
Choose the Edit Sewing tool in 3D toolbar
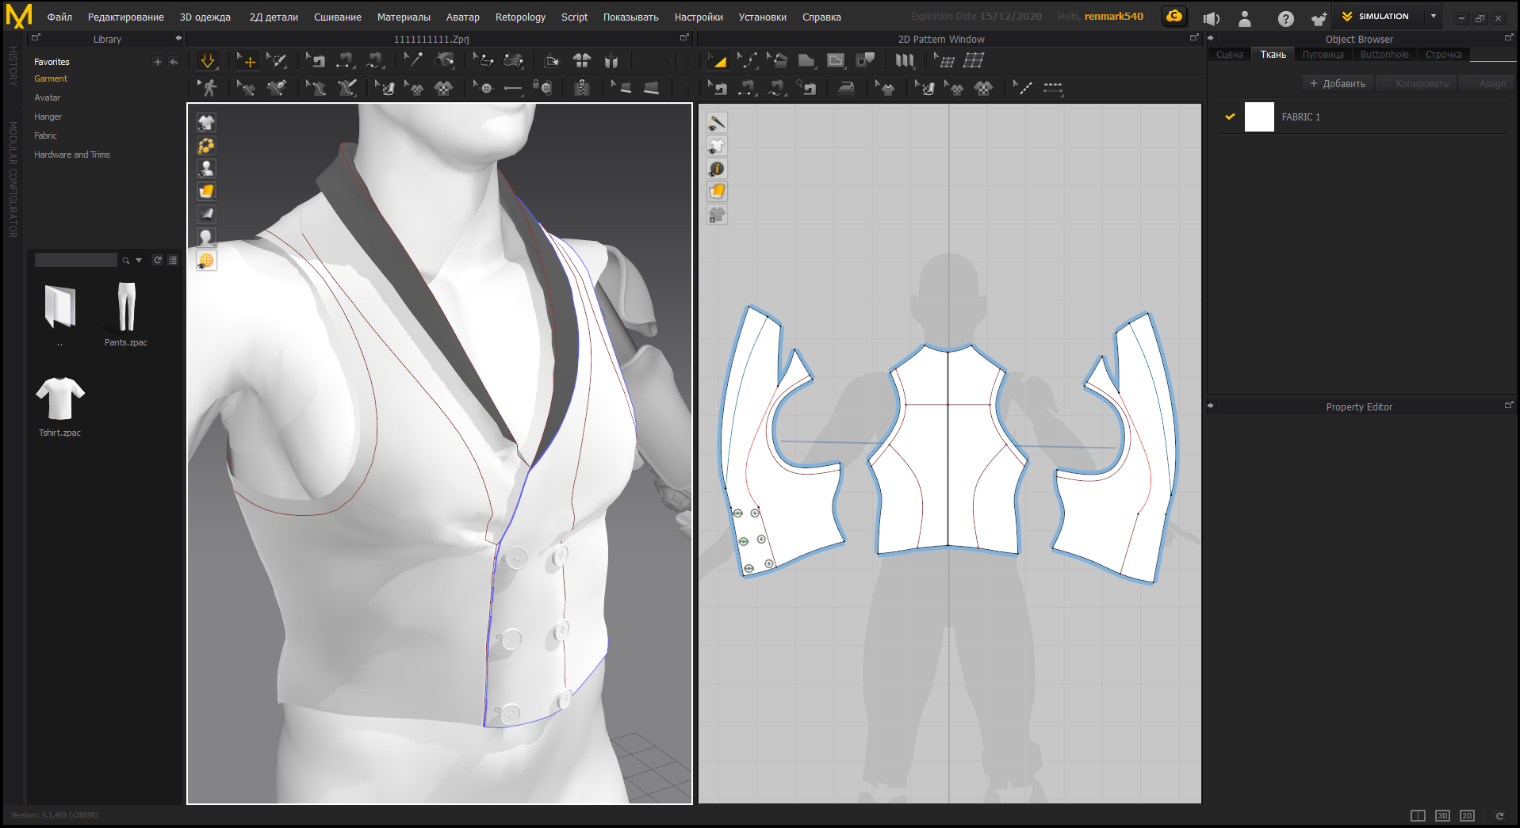point(316,61)
